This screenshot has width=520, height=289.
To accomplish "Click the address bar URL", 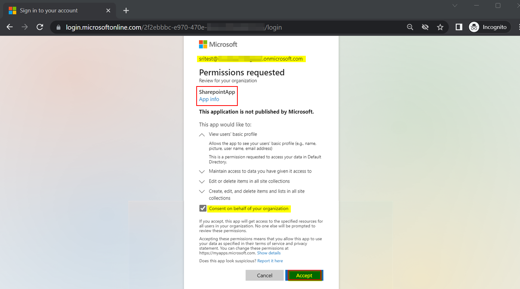I will 174,27.
